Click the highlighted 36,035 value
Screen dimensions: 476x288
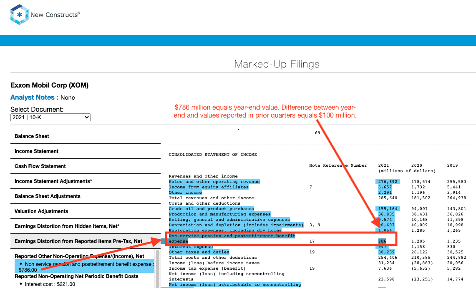pyautogui.click(x=386, y=214)
